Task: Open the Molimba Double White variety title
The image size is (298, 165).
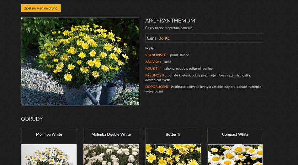Action: pos(111,134)
